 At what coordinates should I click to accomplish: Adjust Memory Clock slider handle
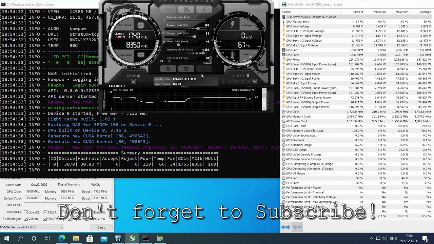click(x=203, y=53)
